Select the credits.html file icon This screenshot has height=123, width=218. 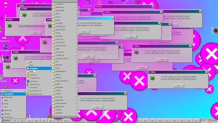(x=28, y=78)
